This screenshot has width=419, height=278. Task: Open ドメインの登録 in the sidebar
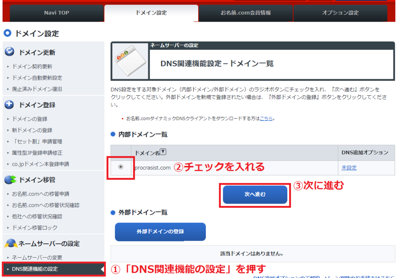pos(29,119)
